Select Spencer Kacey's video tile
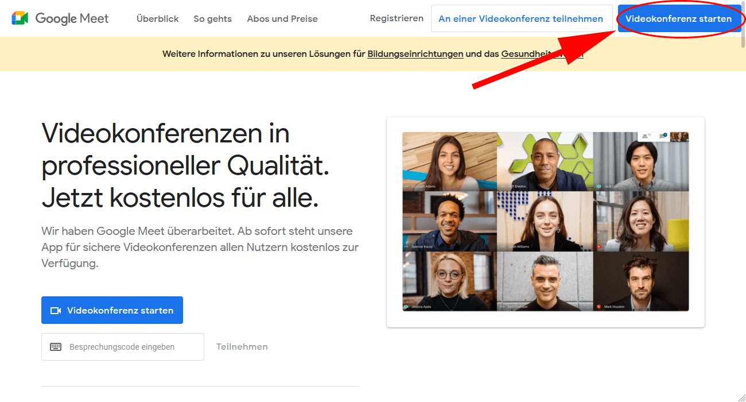This screenshot has width=746, height=402. click(x=450, y=221)
